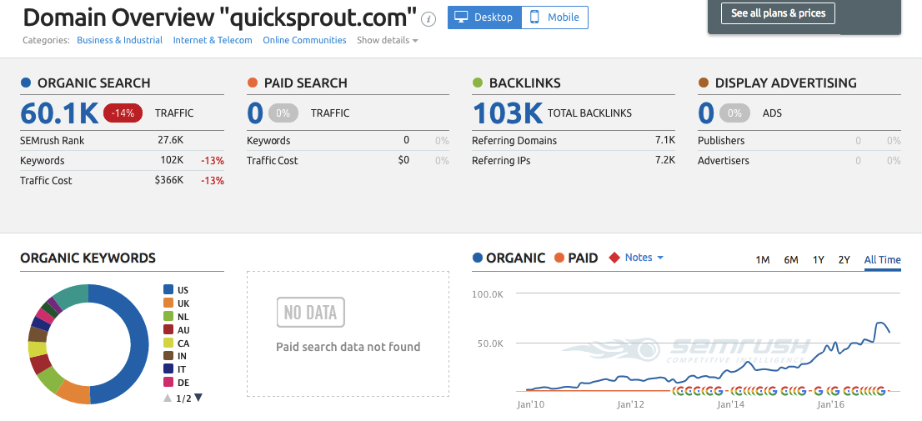This screenshot has height=421, width=922.
Task: Click the info icon beside quicksprout.com title
Action: tap(429, 19)
